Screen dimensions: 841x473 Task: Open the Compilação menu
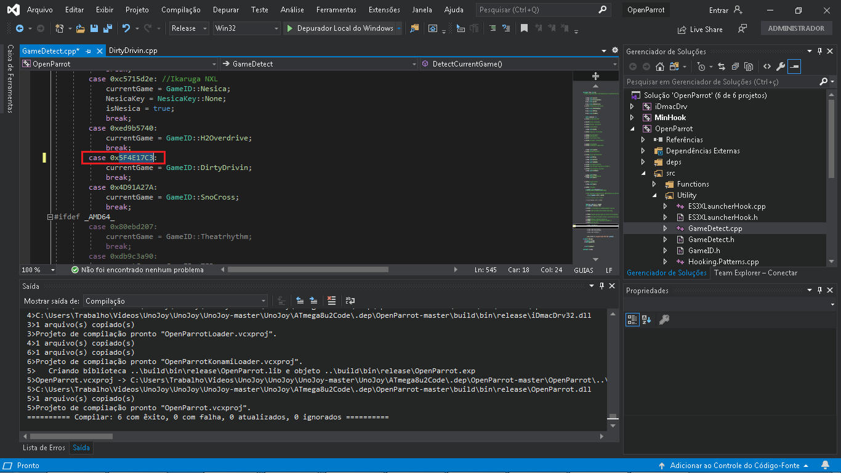(x=180, y=10)
